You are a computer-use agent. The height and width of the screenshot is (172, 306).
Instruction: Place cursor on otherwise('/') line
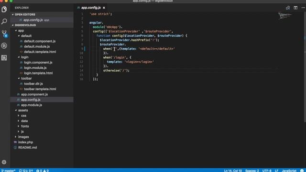(116, 70)
